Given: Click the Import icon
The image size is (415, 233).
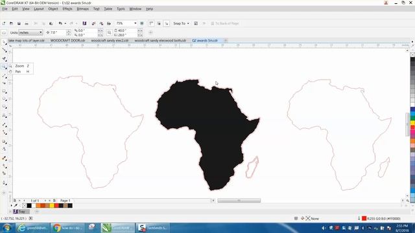Looking at the screenshot, I should pyautogui.click(x=93, y=23).
